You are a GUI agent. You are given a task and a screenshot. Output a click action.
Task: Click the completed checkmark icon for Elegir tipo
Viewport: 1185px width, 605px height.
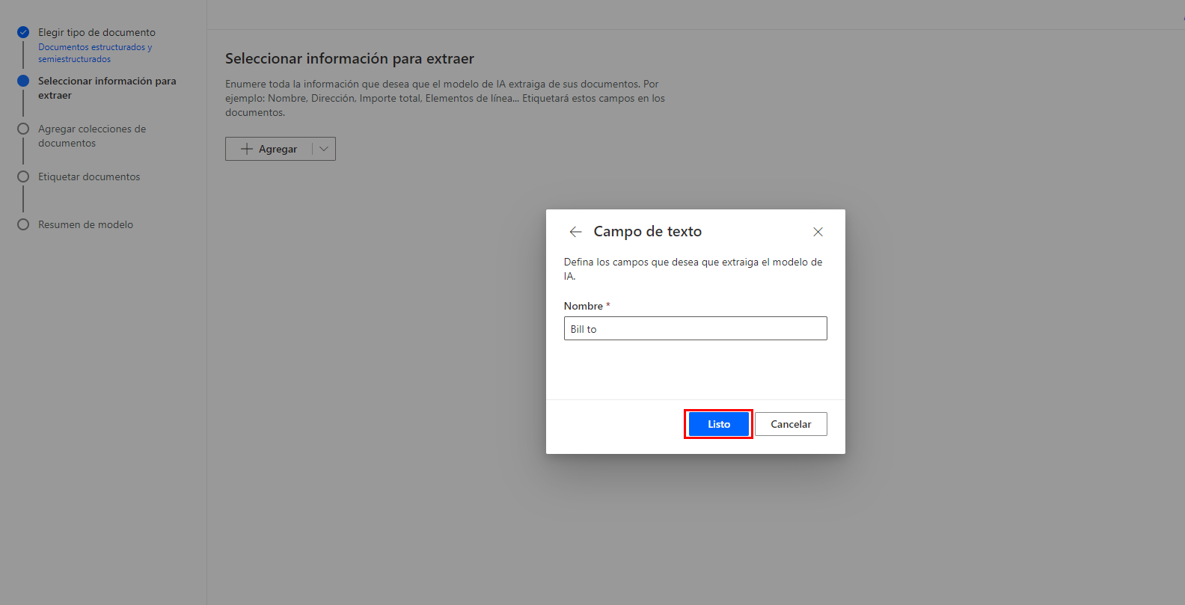tap(23, 32)
